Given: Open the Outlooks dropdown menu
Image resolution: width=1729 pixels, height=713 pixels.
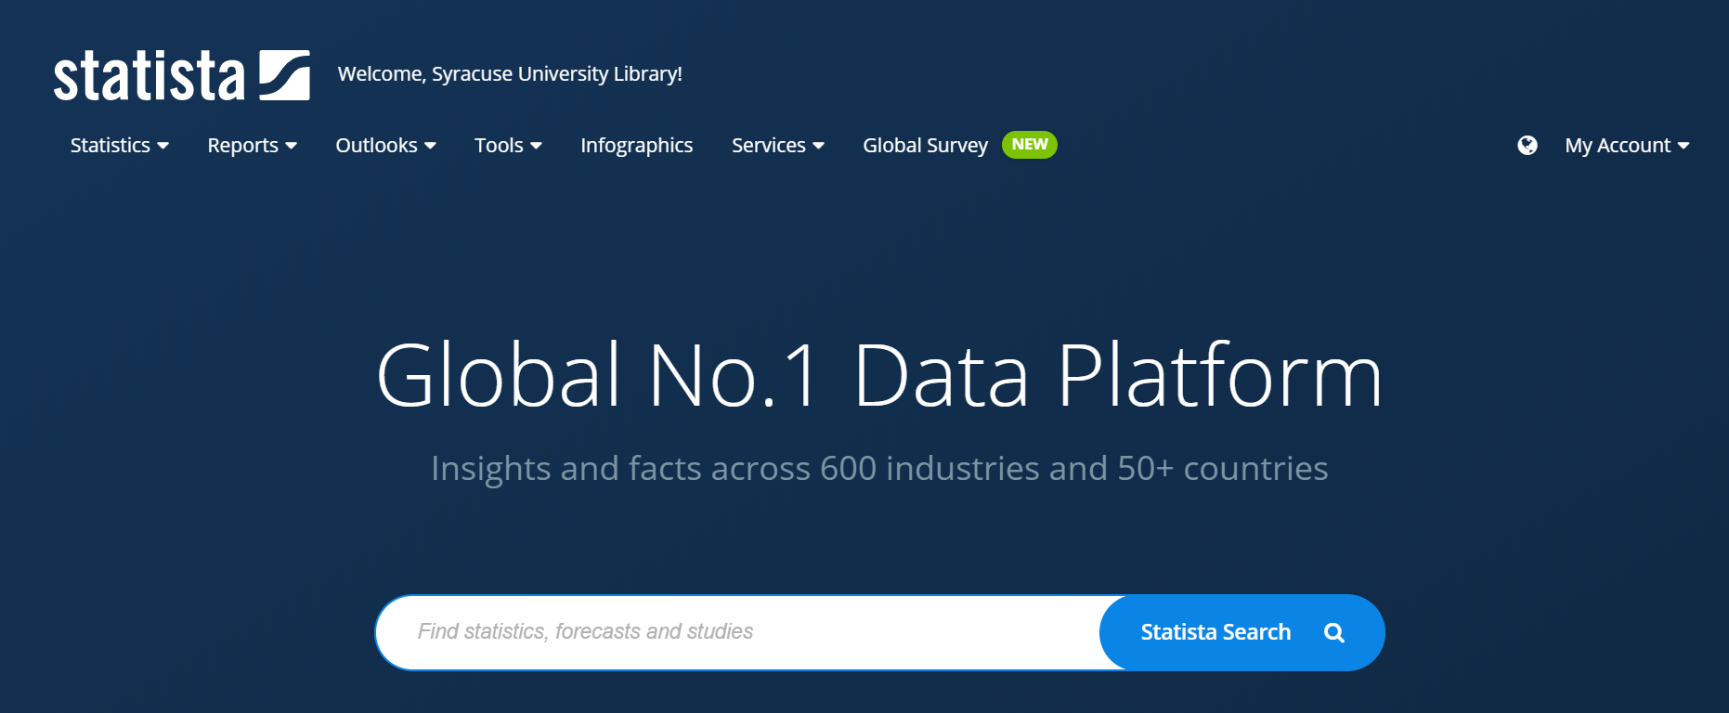Looking at the screenshot, I should (385, 145).
